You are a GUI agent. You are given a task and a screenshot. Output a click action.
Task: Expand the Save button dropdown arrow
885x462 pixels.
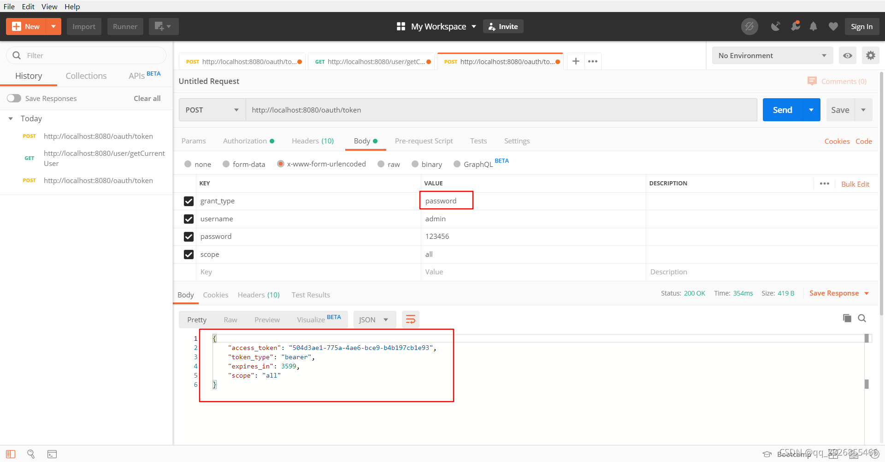point(863,110)
